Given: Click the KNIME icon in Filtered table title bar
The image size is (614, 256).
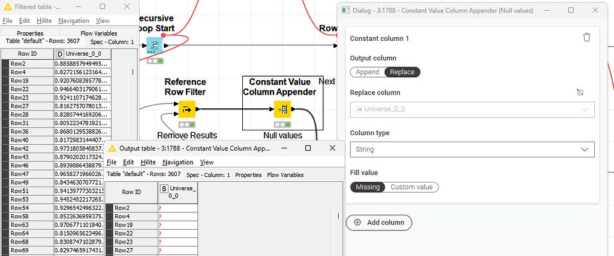Looking at the screenshot, I should pos(7,7).
